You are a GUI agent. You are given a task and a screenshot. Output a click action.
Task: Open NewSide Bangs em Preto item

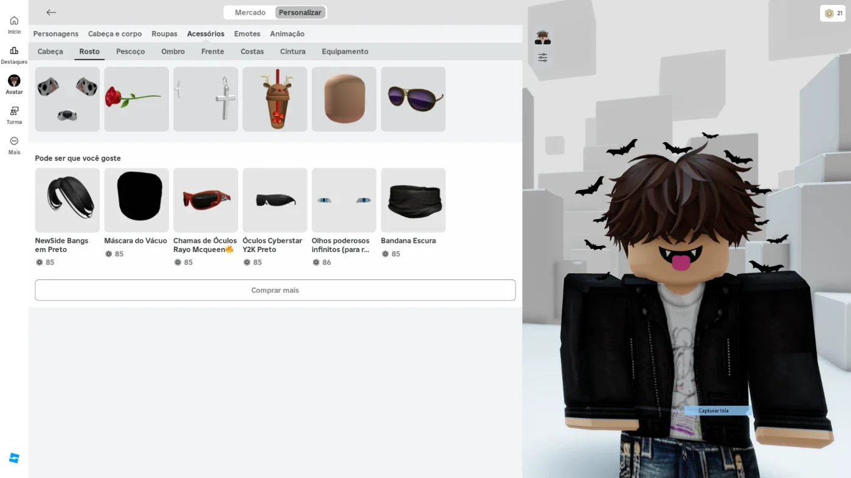[67, 217]
